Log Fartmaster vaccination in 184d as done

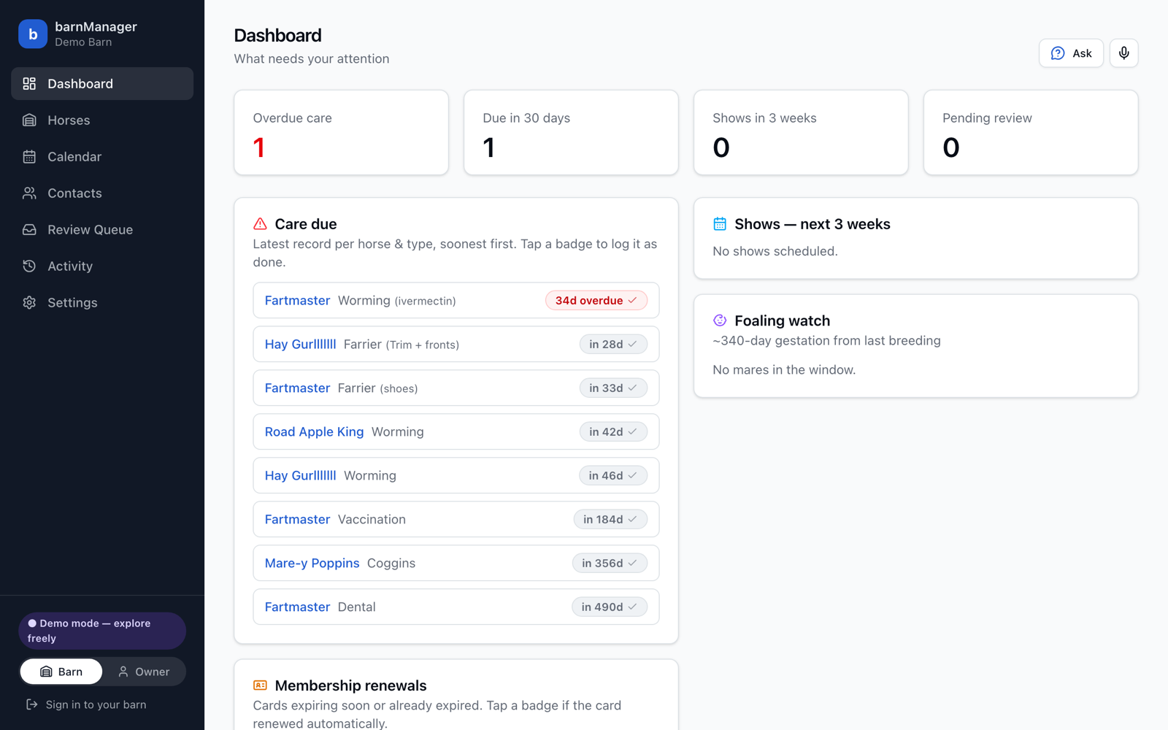610,520
